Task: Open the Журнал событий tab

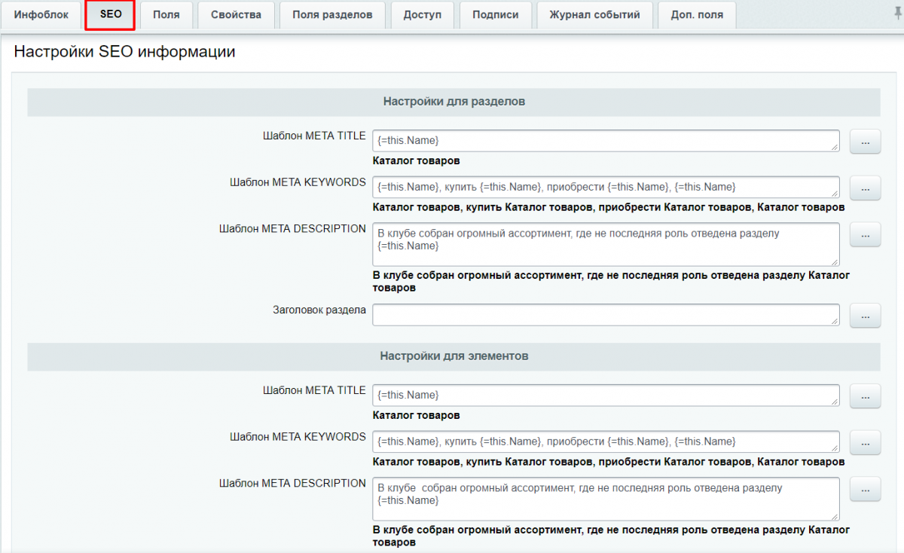Action: 594,15
